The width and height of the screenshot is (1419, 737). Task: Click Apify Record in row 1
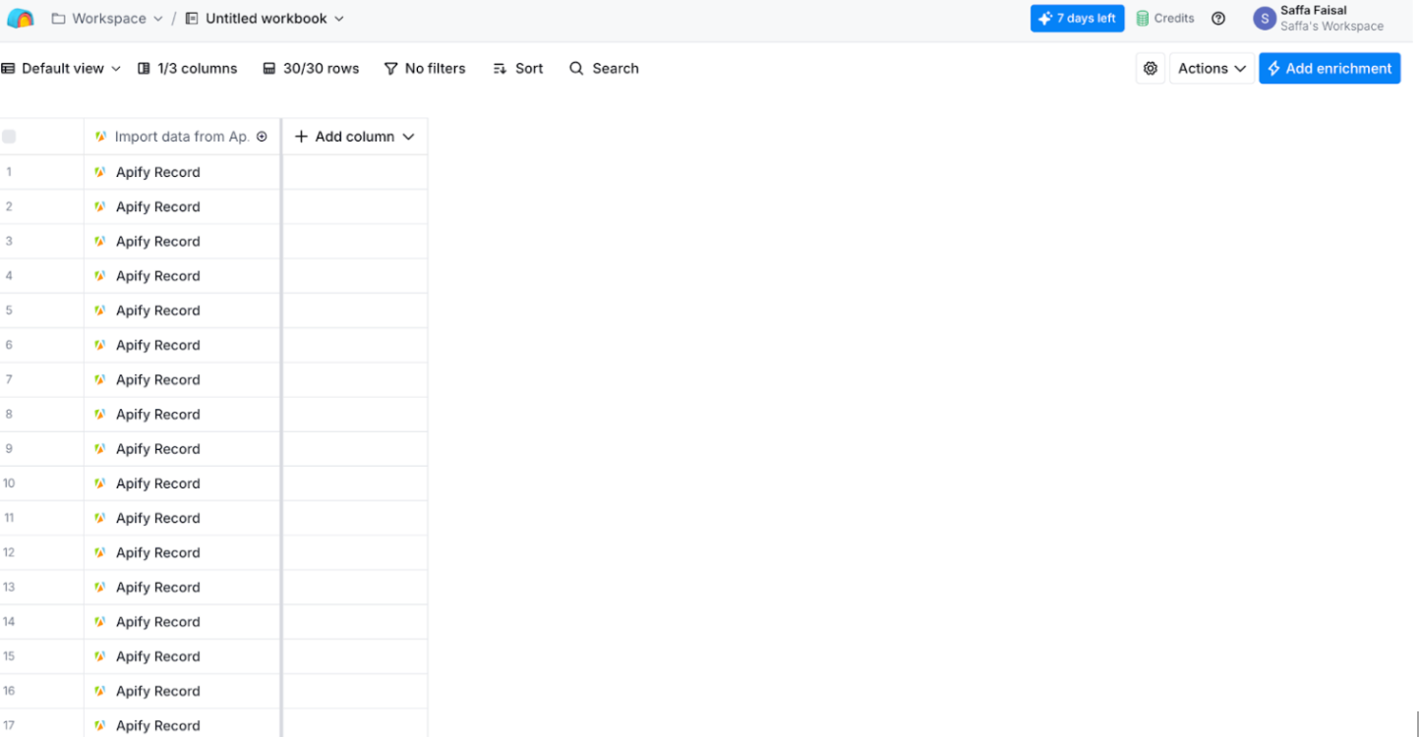tap(157, 172)
